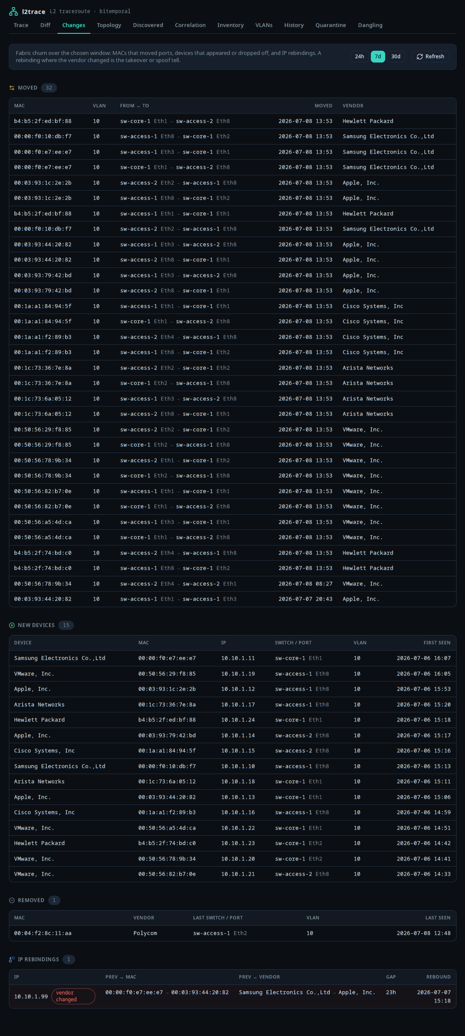
Task: Click the REBOUND column header
Action: pos(438,977)
